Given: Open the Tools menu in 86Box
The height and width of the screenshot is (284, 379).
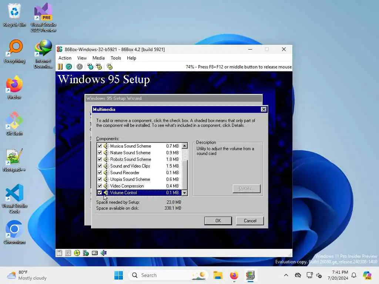Looking at the screenshot, I should 116,58.
